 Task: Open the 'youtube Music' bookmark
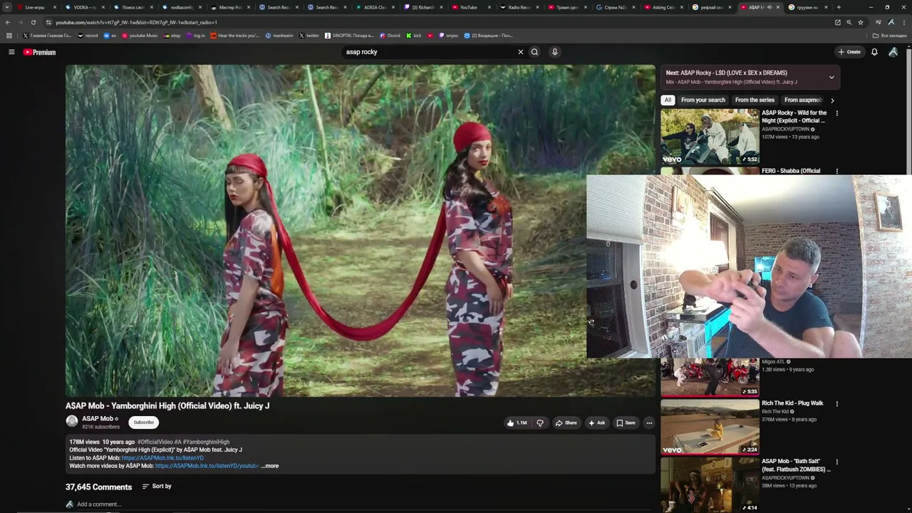click(140, 36)
